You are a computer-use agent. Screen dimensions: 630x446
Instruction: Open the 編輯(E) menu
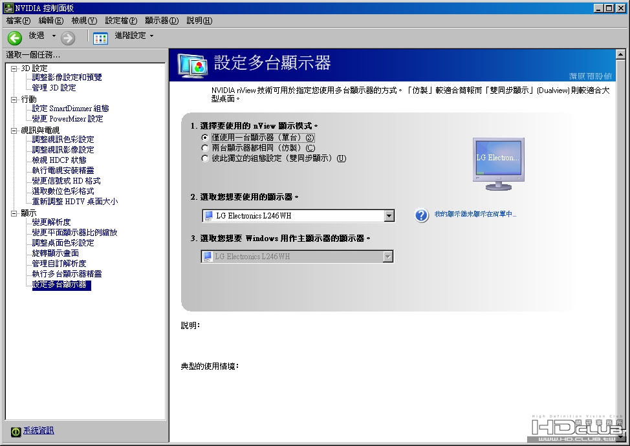(x=51, y=21)
